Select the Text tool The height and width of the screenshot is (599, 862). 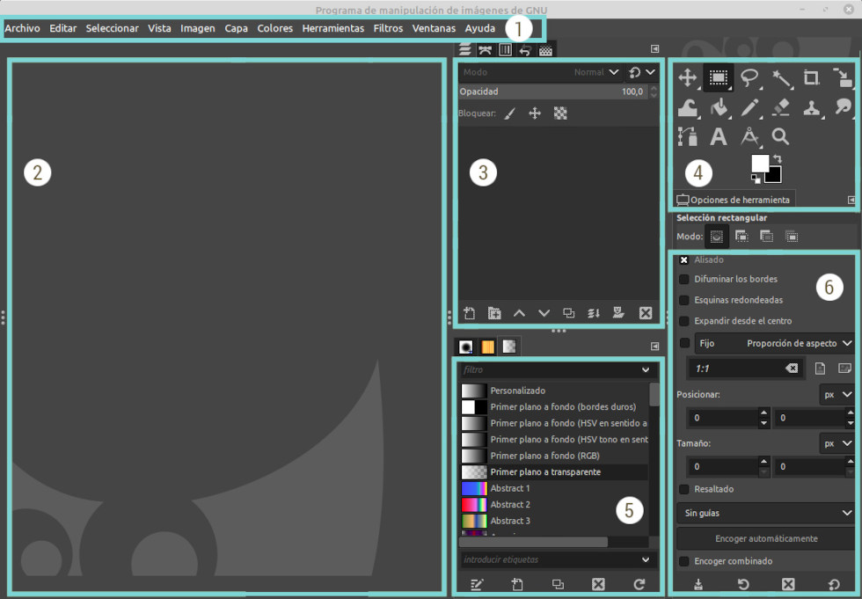(719, 136)
